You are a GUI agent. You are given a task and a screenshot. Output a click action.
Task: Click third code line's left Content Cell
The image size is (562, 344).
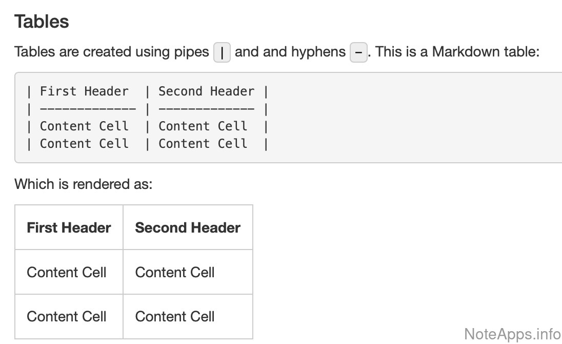point(84,126)
